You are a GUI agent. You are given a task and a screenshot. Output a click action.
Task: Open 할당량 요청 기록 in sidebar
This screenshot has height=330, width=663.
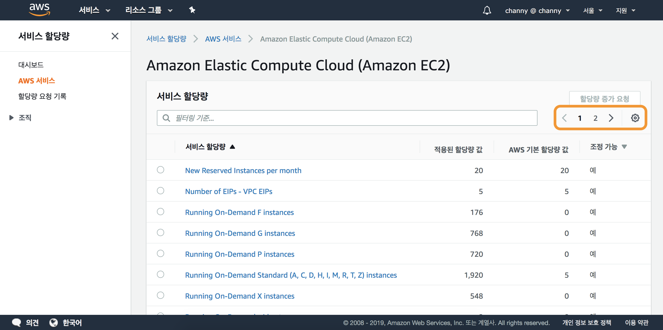tap(42, 96)
